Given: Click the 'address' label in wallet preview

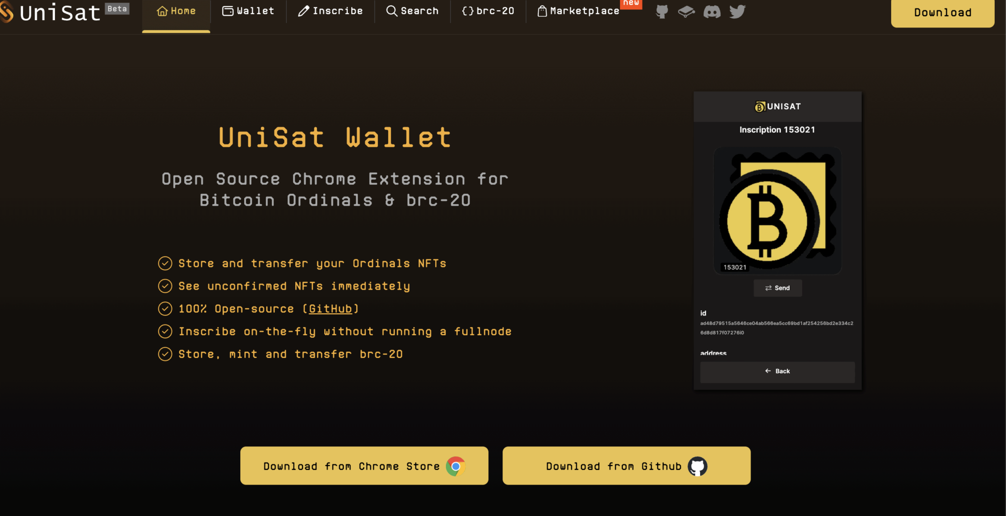Looking at the screenshot, I should pyautogui.click(x=713, y=353).
